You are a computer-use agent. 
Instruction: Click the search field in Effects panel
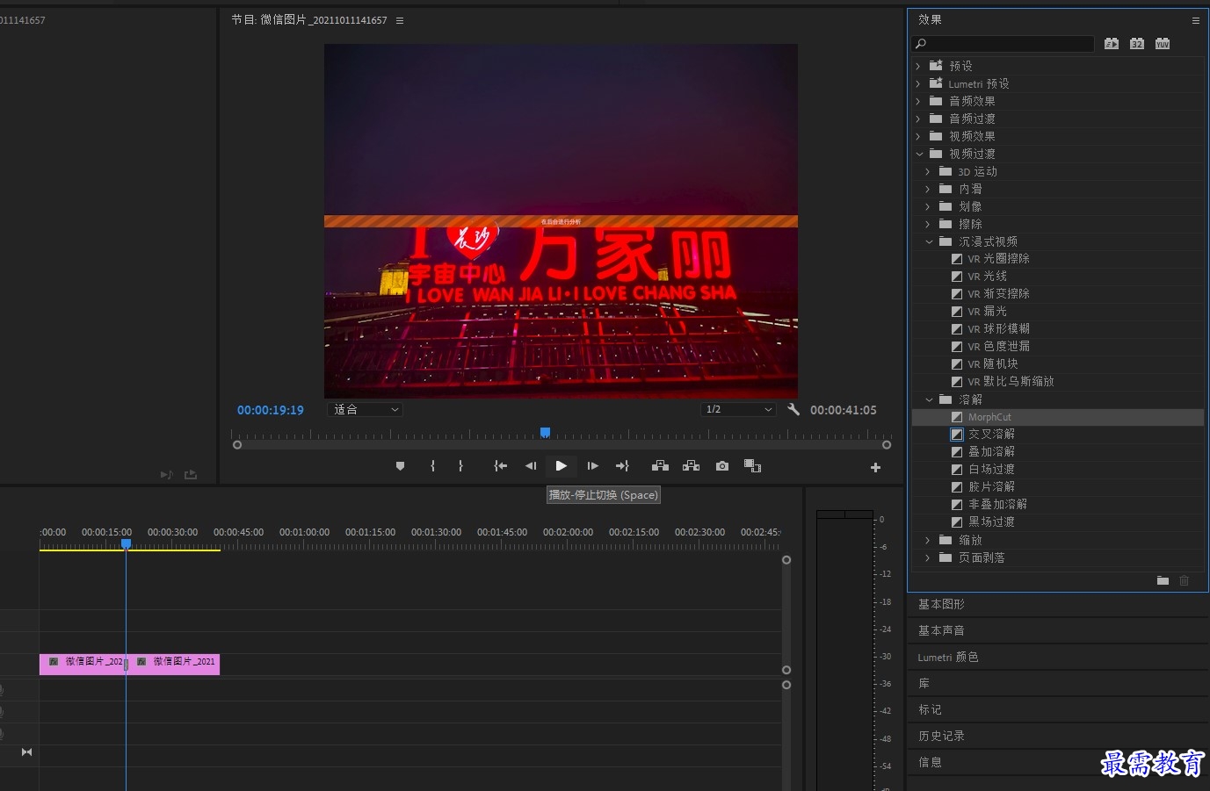(1004, 43)
